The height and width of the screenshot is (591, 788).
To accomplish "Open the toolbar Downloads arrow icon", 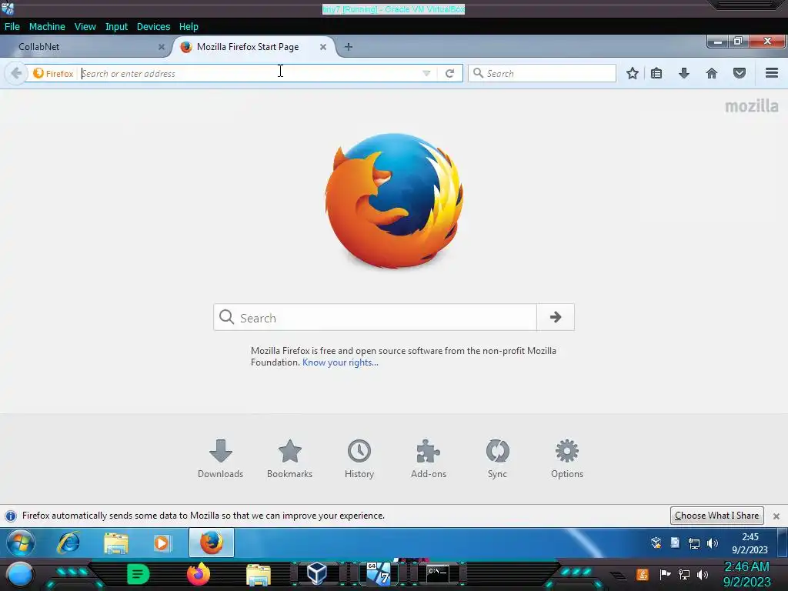I will [x=684, y=73].
